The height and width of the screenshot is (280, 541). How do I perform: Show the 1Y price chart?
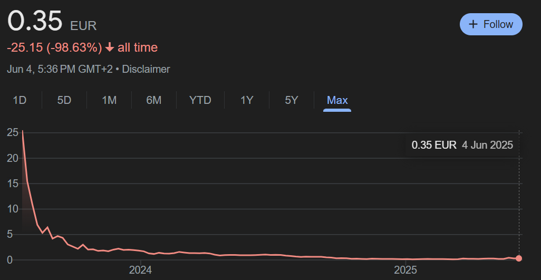(247, 100)
